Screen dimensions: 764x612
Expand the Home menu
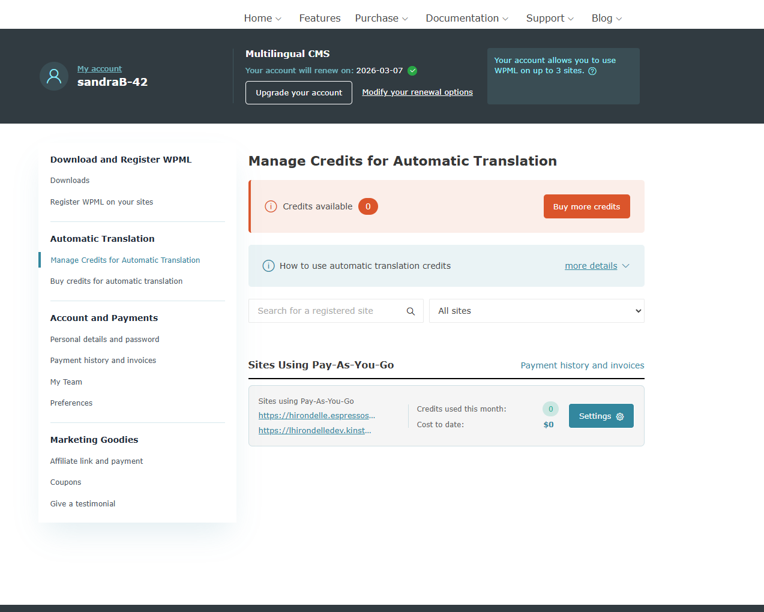click(x=262, y=19)
